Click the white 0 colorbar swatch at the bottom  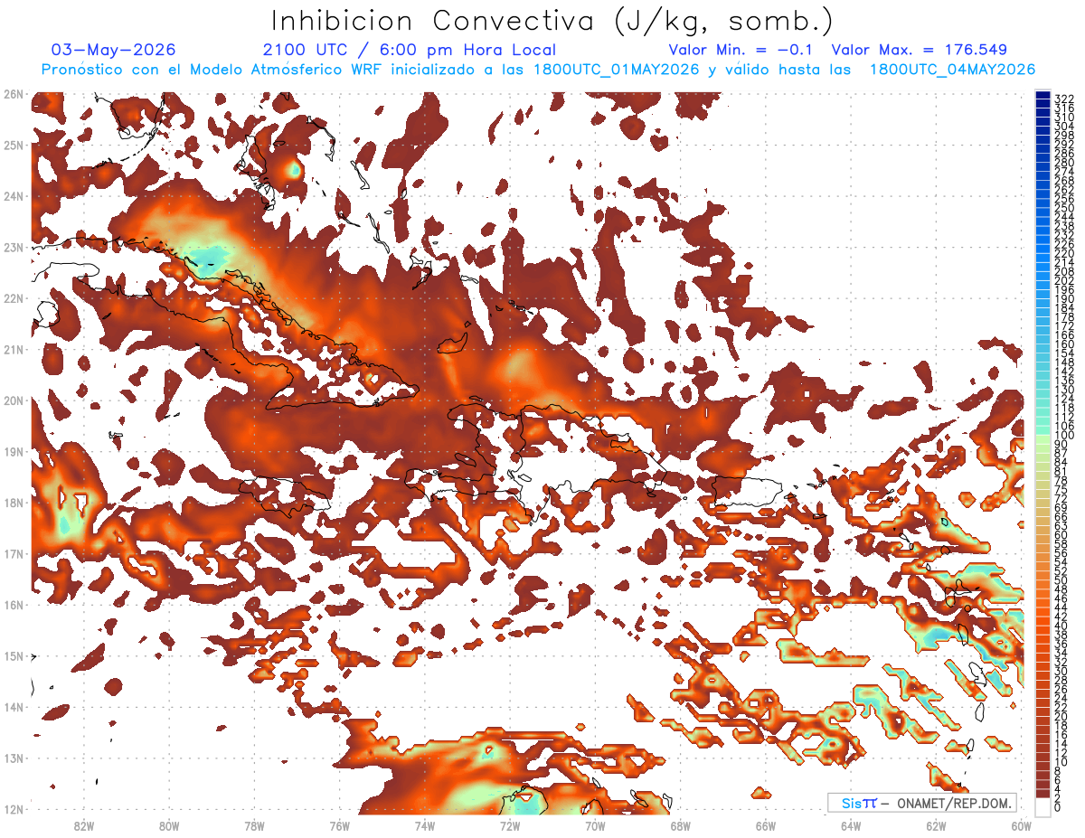click(1043, 806)
